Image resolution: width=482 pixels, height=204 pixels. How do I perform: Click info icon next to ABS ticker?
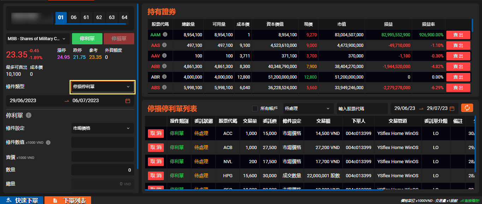click(165, 88)
